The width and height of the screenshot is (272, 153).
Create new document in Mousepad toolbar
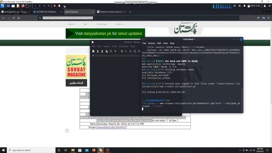(x=93, y=51)
